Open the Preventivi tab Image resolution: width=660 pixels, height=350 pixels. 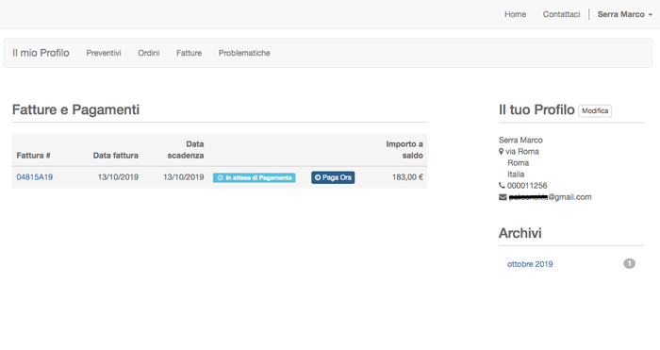(104, 53)
